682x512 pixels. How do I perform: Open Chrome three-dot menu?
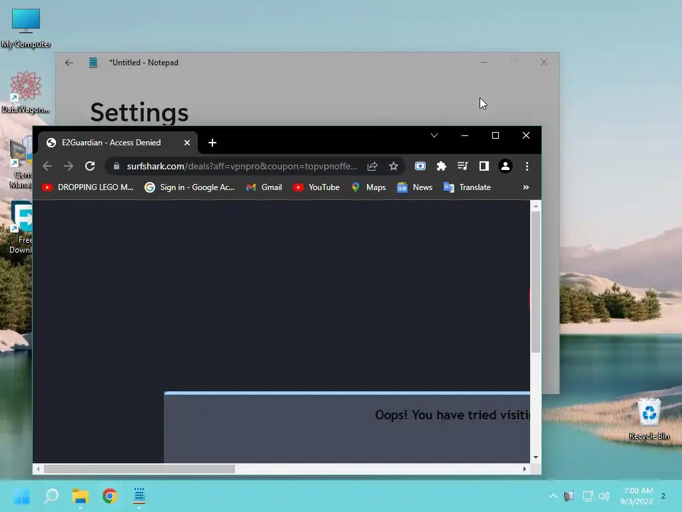coord(527,166)
